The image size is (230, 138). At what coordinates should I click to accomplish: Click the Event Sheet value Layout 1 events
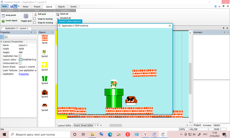pyautogui.click(x=27, y=67)
